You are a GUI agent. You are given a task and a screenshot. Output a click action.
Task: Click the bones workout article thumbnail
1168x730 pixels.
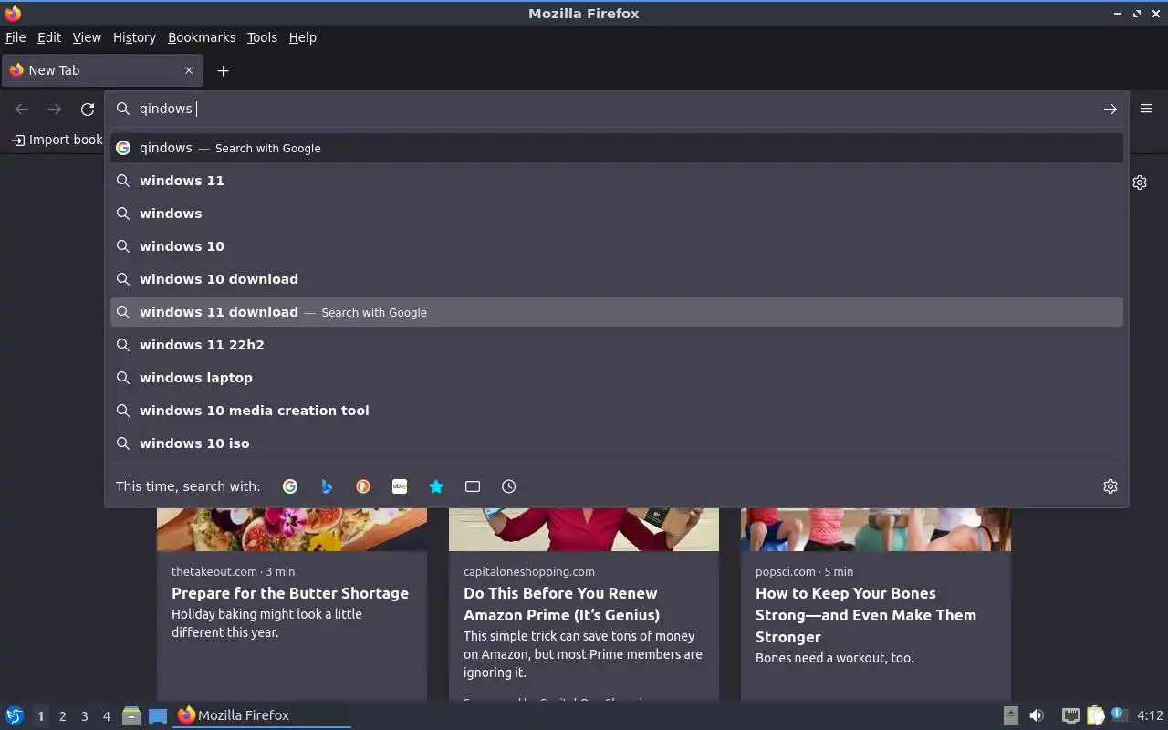click(x=876, y=530)
